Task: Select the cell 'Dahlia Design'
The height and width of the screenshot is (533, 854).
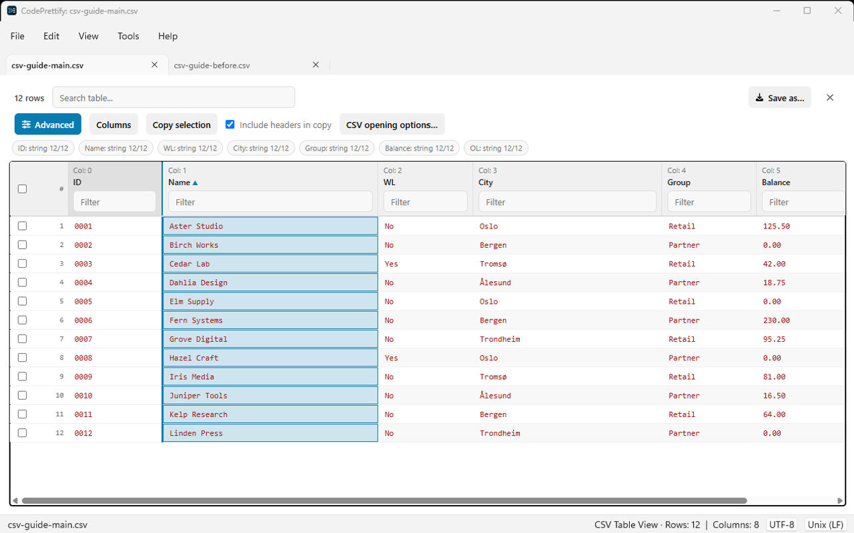Action: [270, 282]
